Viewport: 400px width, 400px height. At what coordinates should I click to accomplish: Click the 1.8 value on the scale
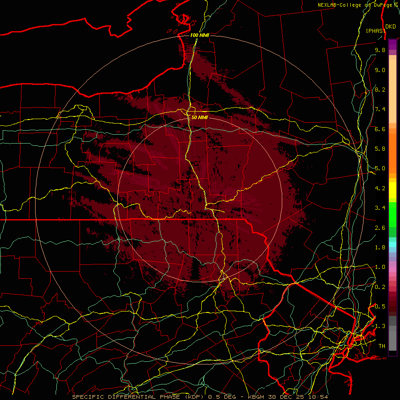coord(380,248)
